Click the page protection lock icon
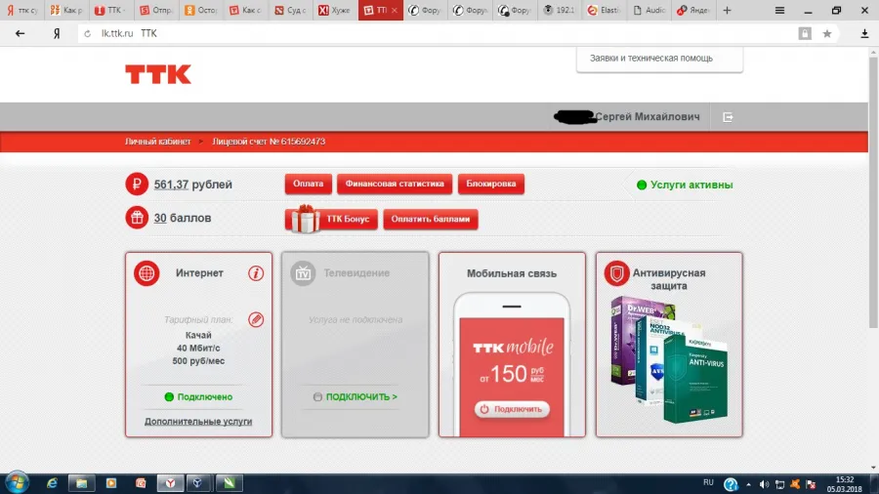This screenshot has width=879, height=494. coord(805,33)
